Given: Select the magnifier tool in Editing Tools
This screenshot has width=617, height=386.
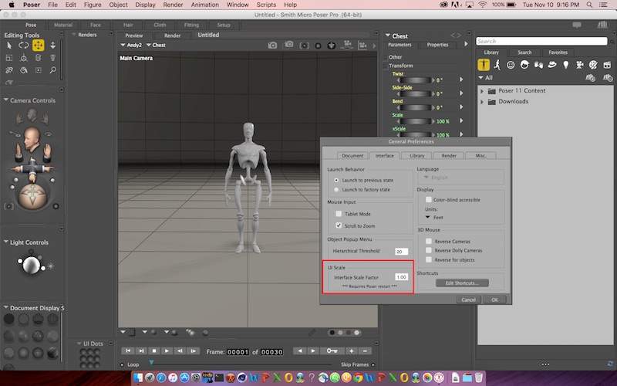Looking at the screenshot, I should [52, 70].
